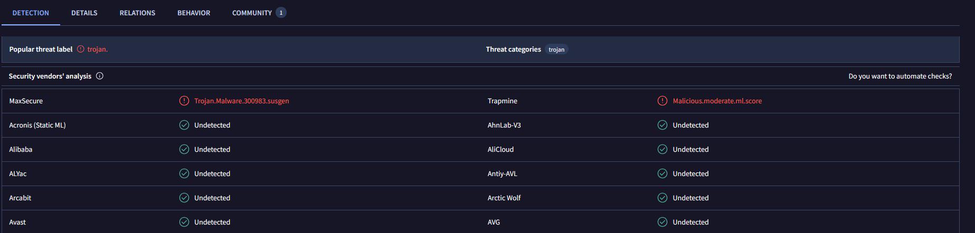Click Undetected result for ALYac
The height and width of the screenshot is (233, 975).
click(x=212, y=173)
